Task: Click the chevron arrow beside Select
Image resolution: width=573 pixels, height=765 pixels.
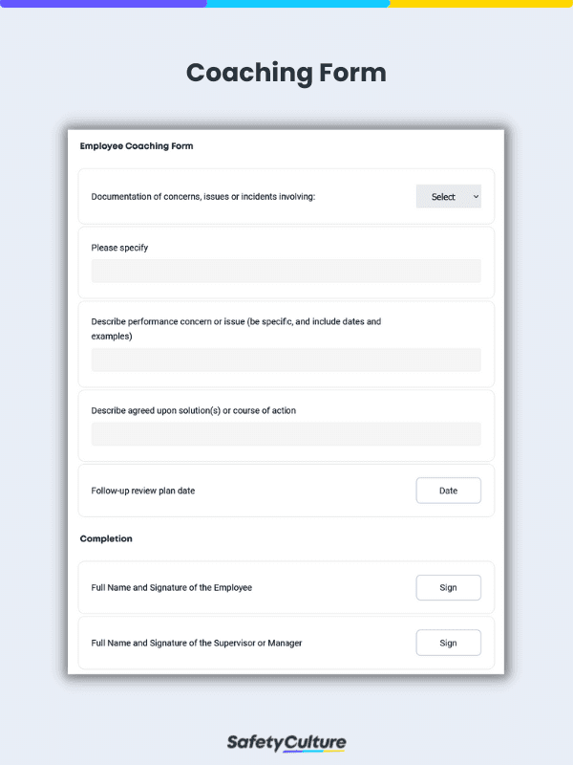Action: click(x=476, y=197)
